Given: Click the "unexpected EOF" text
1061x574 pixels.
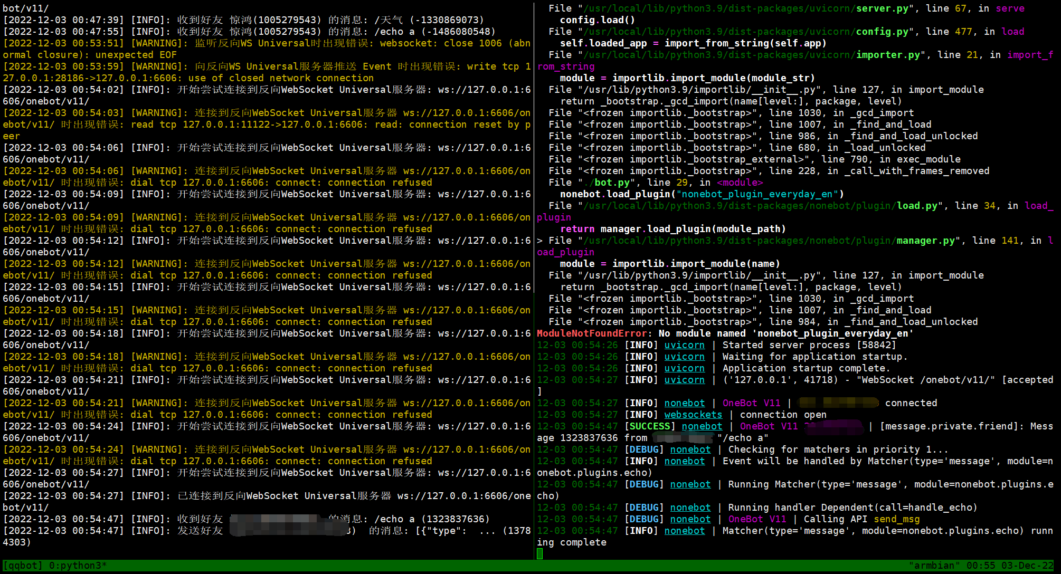Looking at the screenshot, I should coord(136,55).
